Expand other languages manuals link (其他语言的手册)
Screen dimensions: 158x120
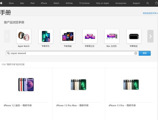pos(150,13)
